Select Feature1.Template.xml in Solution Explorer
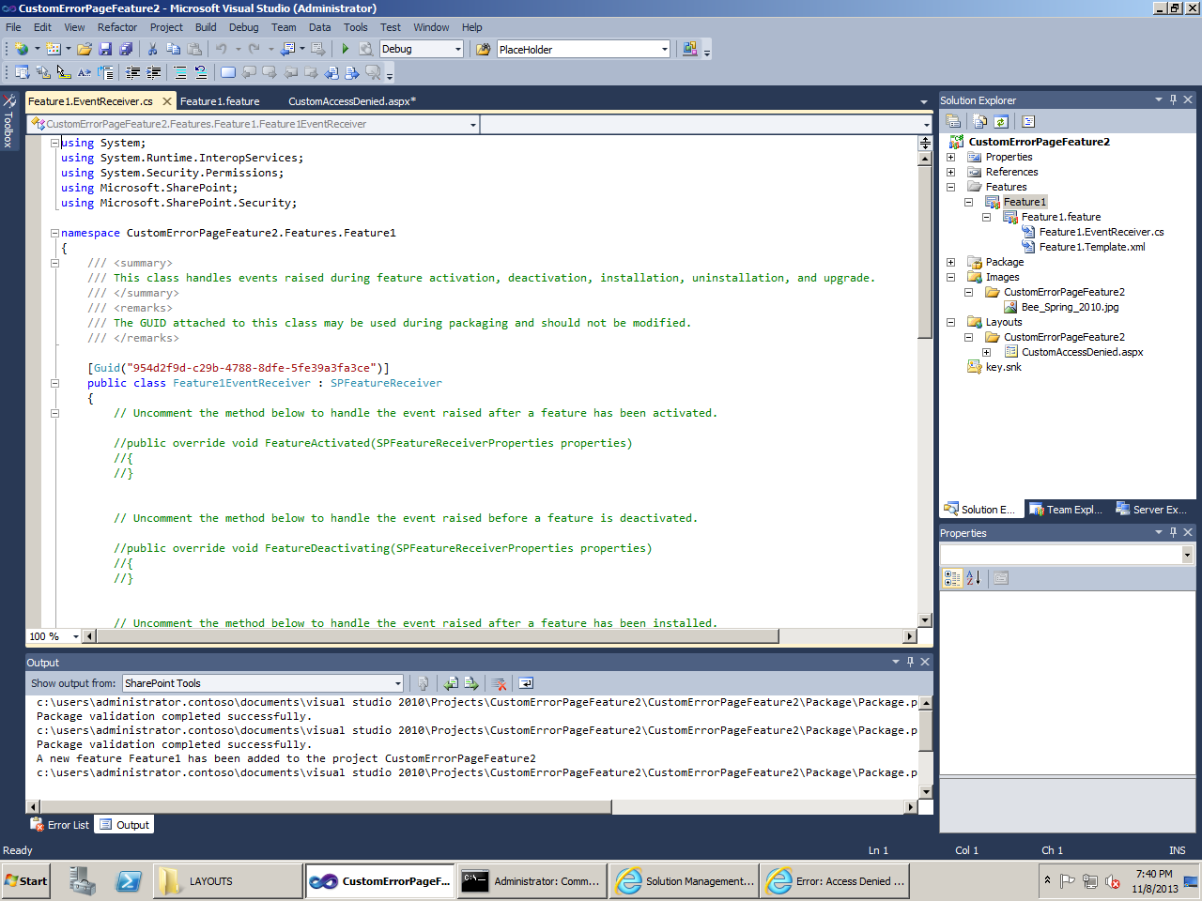1202x901 pixels. click(1092, 247)
